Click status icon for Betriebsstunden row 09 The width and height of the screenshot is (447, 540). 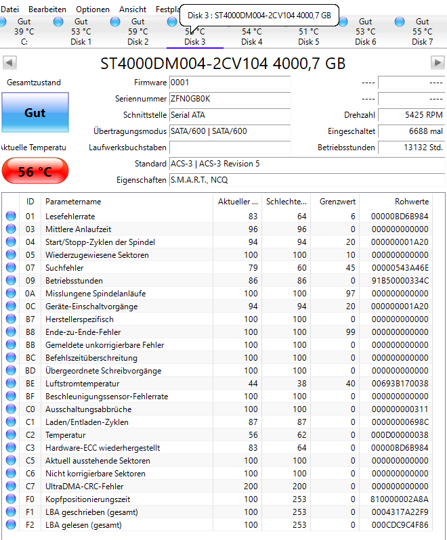pyautogui.click(x=11, y=280)
